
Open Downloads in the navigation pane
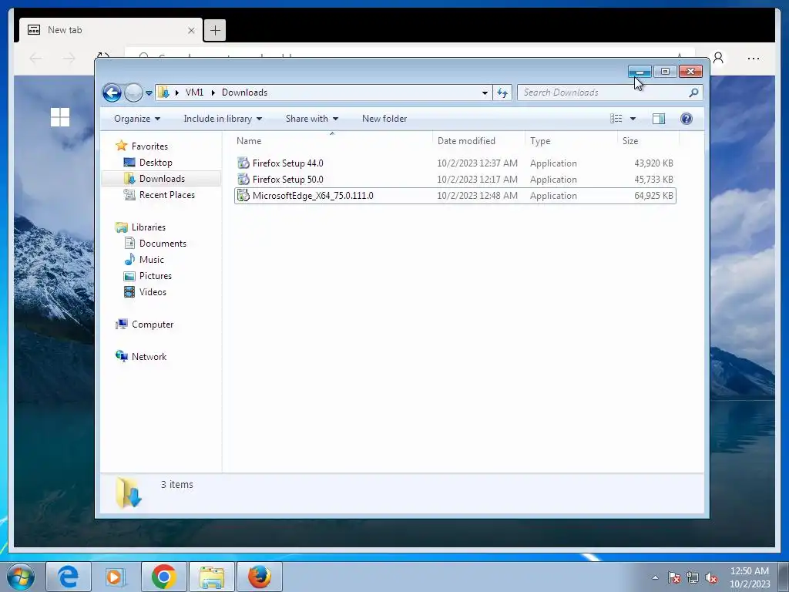pos(162,179)
